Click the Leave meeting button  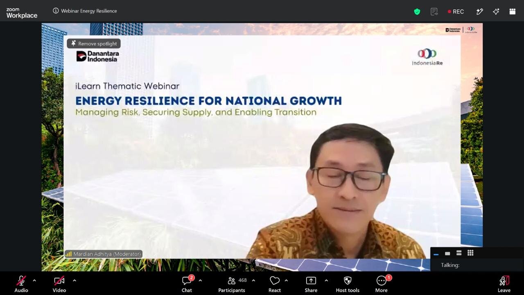tap(504, 284)
